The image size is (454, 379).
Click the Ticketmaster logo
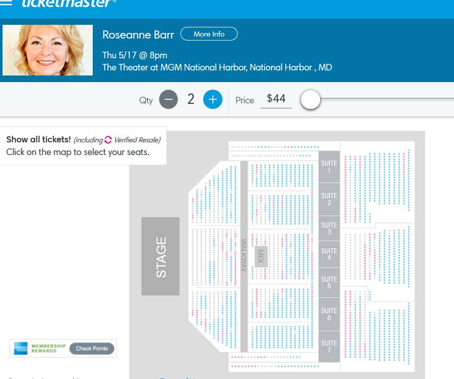pyautogui.click(x=69, y=4)
